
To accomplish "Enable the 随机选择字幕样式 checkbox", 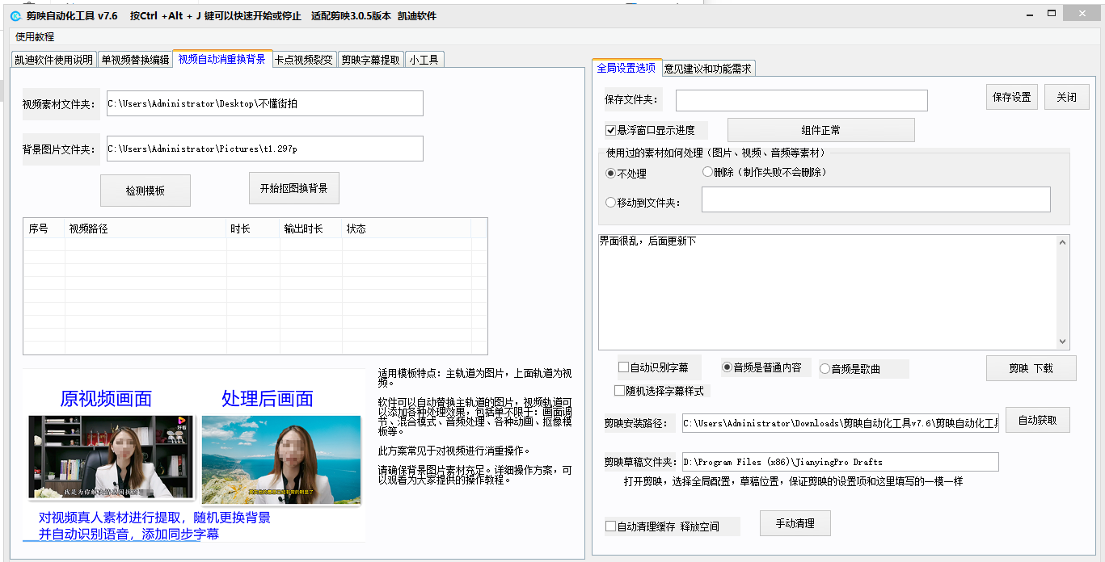I will [x=620, y=391].
